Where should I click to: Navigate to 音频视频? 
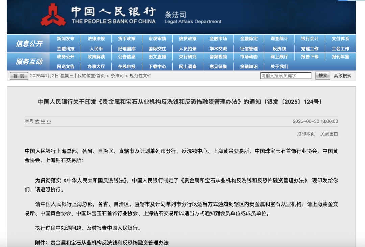coord(218,57)
